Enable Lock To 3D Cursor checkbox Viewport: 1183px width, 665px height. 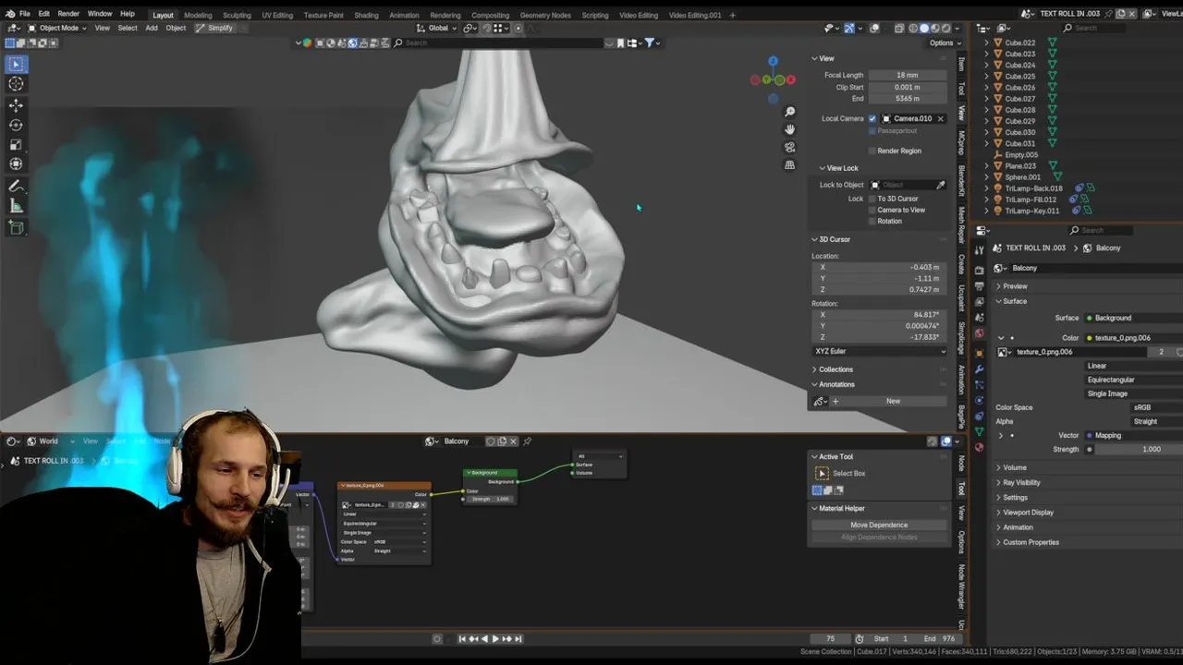872,199
